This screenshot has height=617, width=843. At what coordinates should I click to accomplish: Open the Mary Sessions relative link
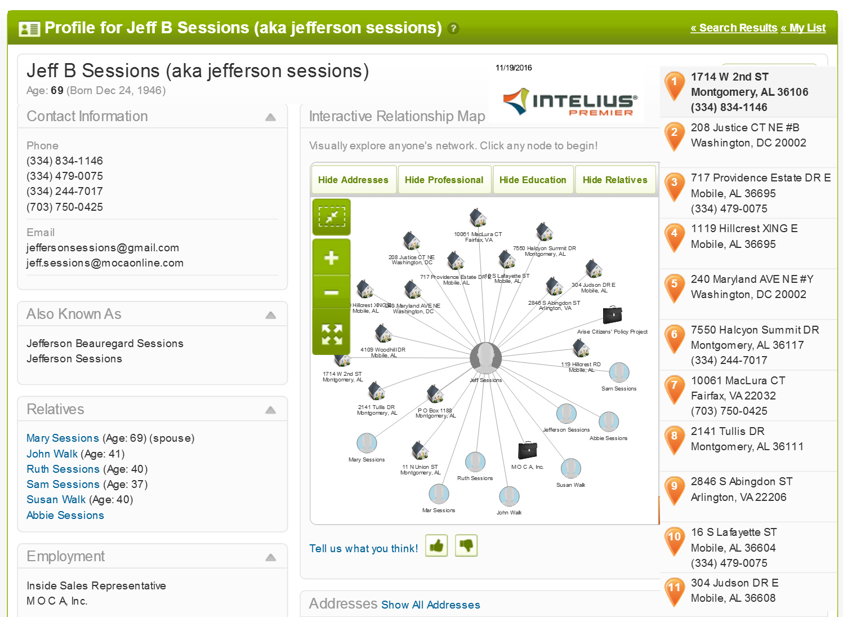tap(63, 438)
